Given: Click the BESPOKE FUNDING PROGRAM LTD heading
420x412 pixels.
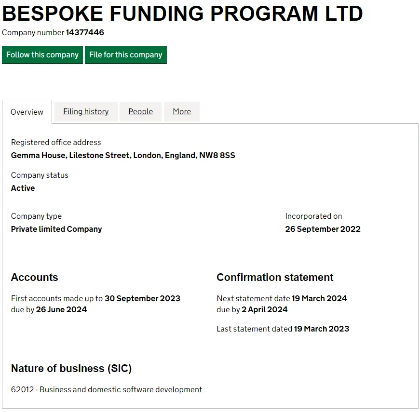Looking at the screenshot, I should pos(182,13).
